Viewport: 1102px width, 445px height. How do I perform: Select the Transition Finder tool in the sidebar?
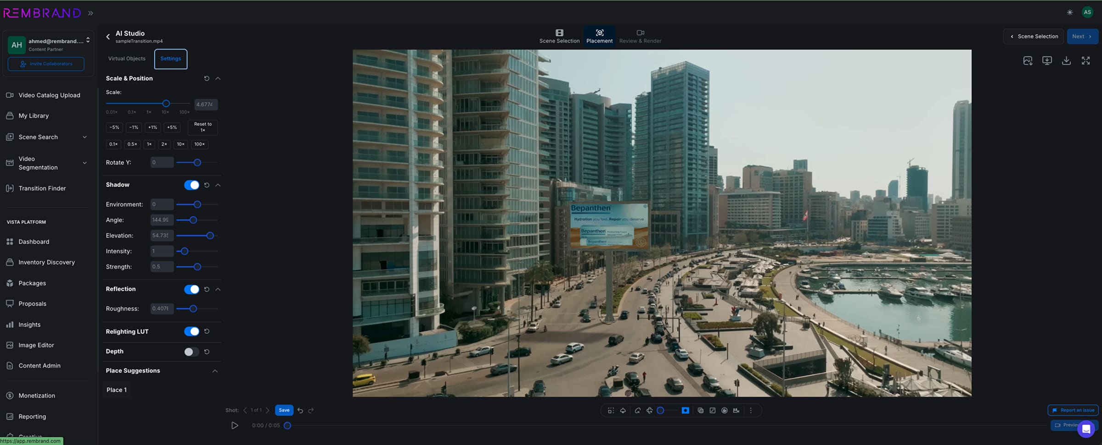(41, 188)
